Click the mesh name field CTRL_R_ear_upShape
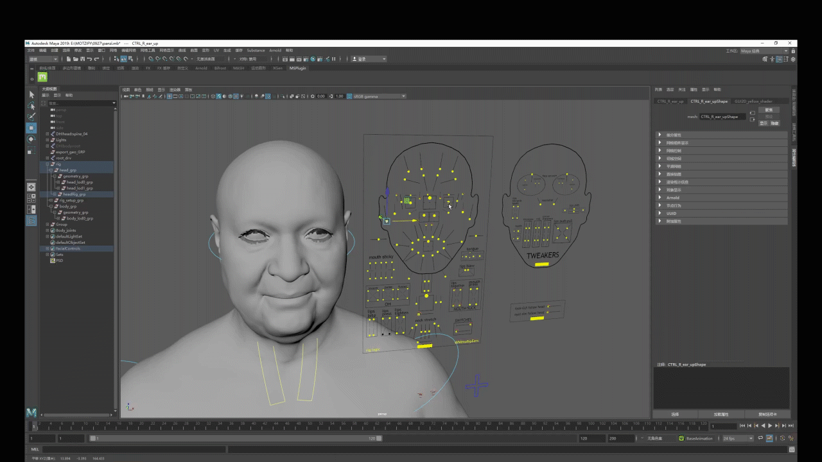 722,117
